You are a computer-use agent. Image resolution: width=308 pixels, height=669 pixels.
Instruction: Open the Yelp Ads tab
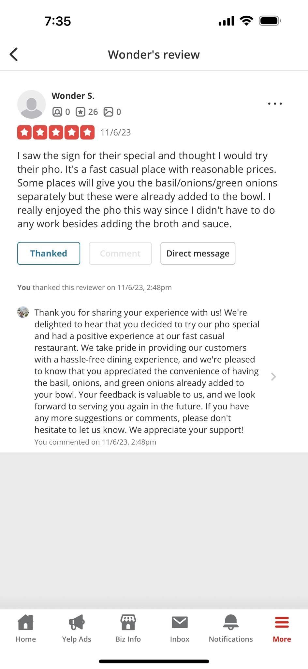[77, 629]
